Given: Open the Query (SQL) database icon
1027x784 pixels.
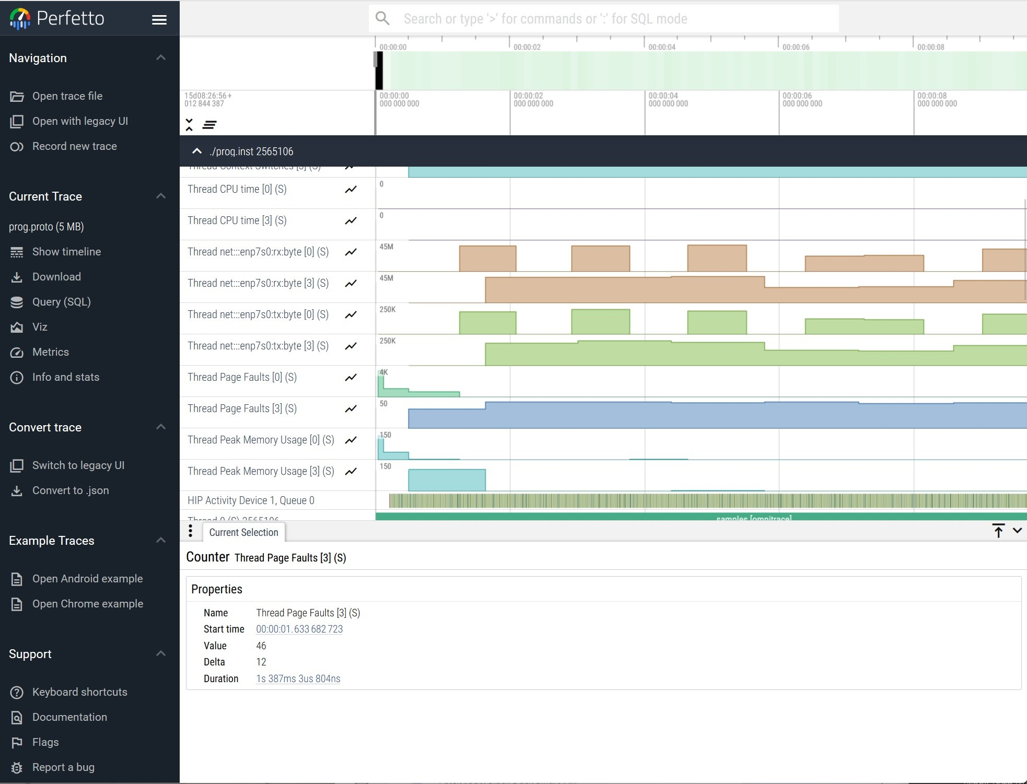Looking at the screenshot, I should click(17, 302).
